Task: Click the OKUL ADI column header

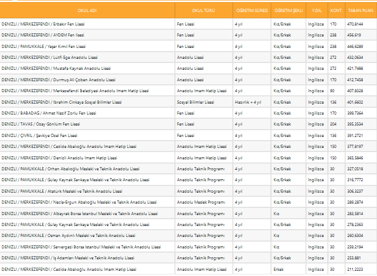Action: (x=87, y=10)
